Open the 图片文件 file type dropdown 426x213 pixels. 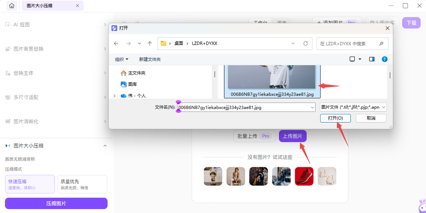pos(353,107)
